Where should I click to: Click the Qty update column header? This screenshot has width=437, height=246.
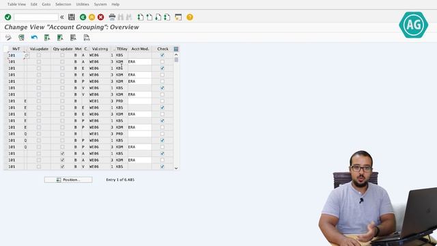click(63, 49)
